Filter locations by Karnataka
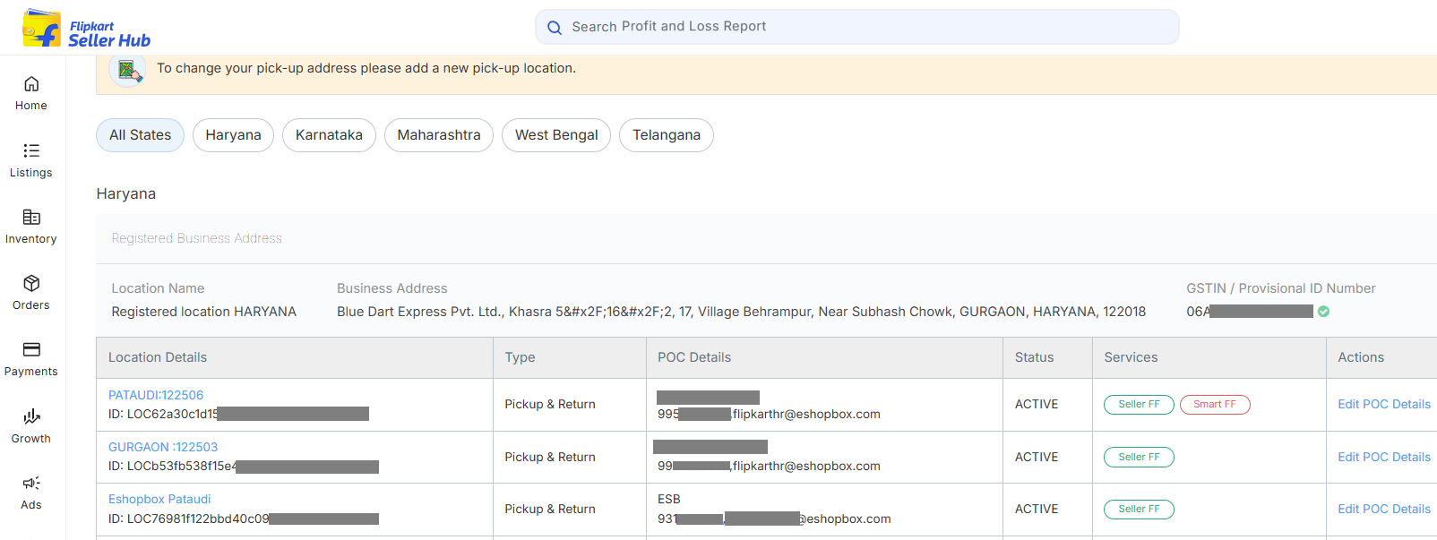Viewport: 1437px width, 540px height. (329, 135)
